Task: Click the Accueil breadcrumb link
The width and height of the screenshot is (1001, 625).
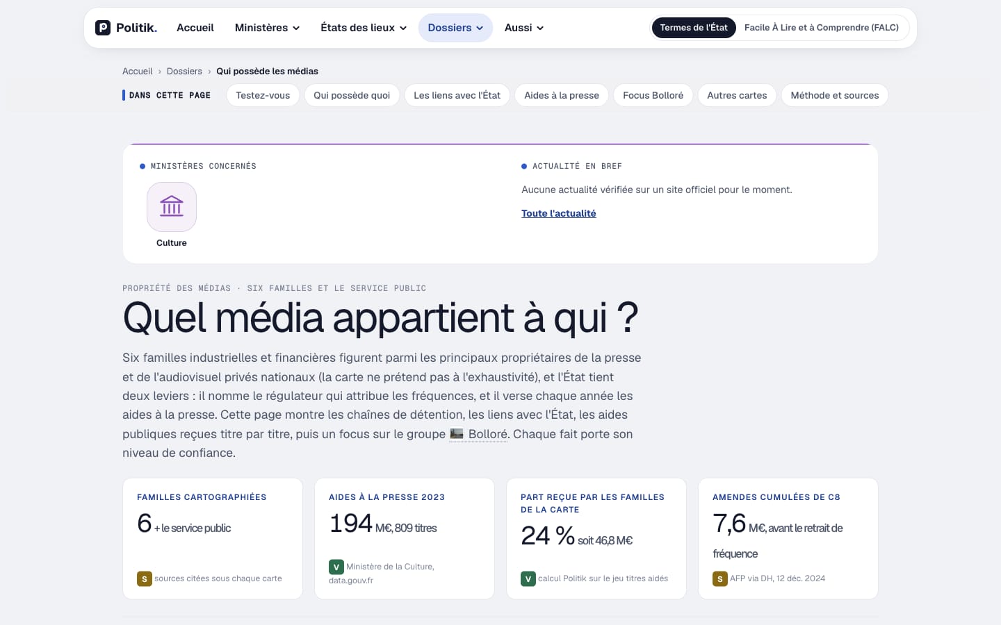Action: click(138, 72)
